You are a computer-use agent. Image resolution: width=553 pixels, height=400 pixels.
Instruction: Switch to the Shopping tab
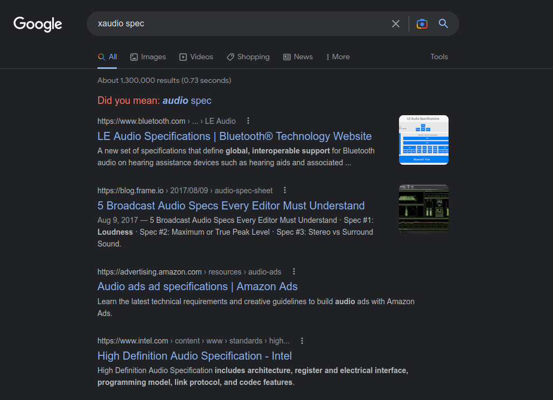click(x=248, y=57)
